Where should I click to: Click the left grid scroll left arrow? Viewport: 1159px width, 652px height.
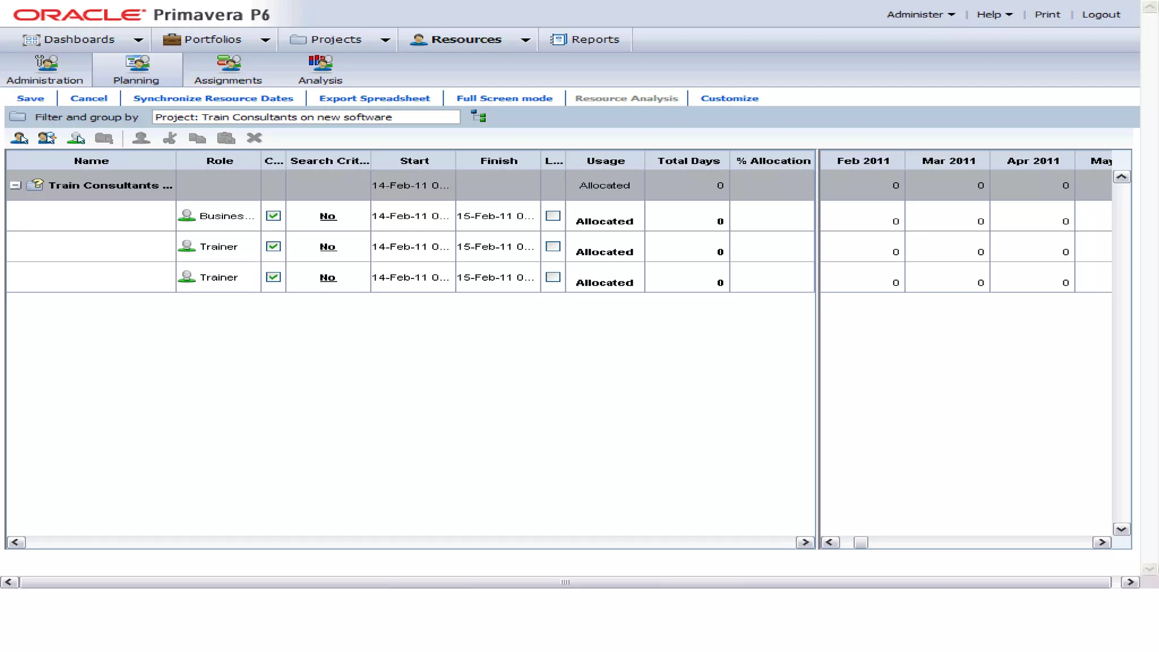(15, 542)
